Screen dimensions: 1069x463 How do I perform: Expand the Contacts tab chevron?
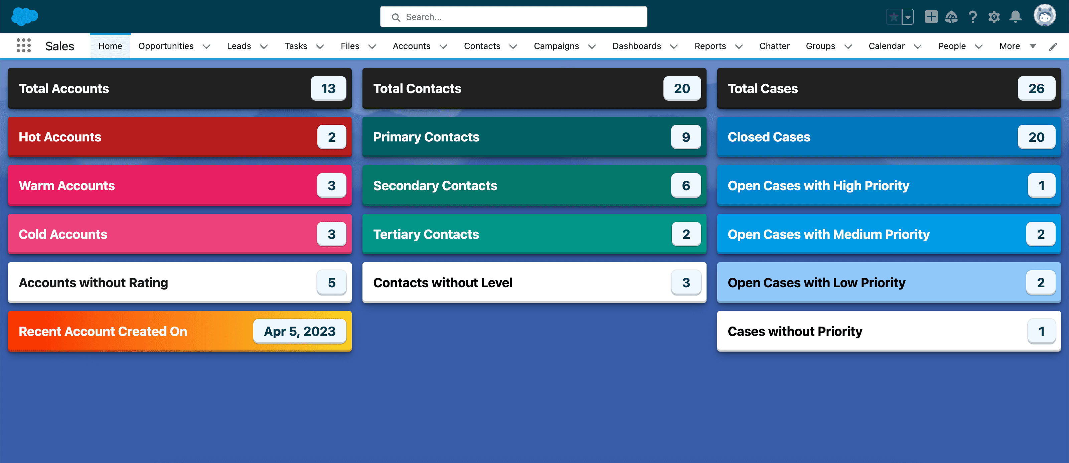tap(513, 46)
